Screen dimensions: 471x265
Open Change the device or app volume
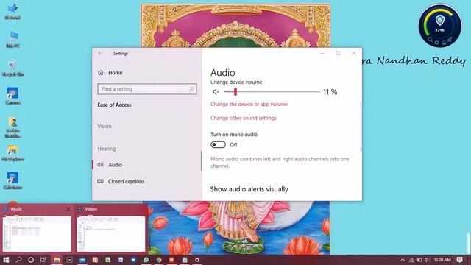[249, 104]
